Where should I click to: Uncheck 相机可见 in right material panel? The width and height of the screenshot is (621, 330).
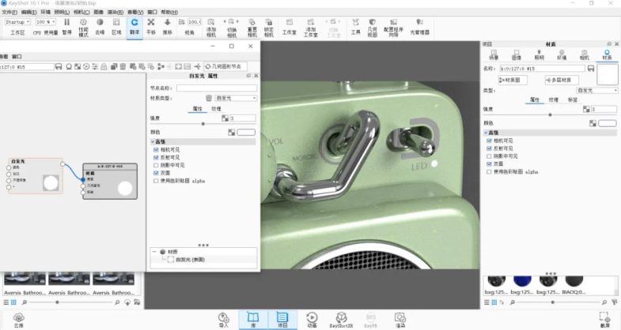pos(488,140)
